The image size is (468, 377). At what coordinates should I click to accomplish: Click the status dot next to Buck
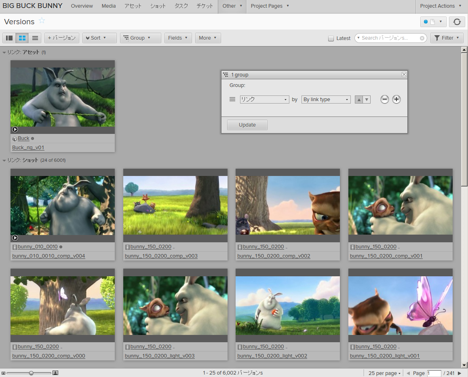click(32, 139)
